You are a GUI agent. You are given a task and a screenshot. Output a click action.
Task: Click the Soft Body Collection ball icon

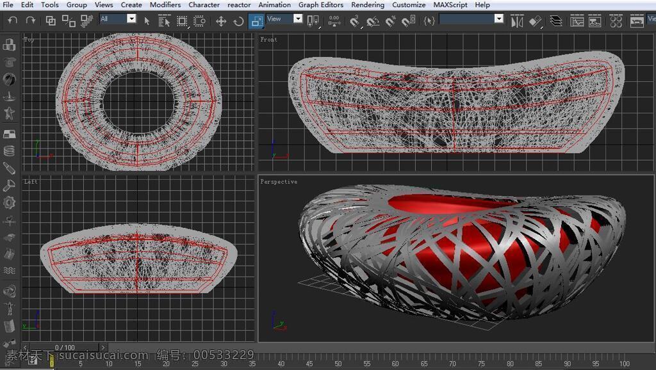[x=9, y=79]
